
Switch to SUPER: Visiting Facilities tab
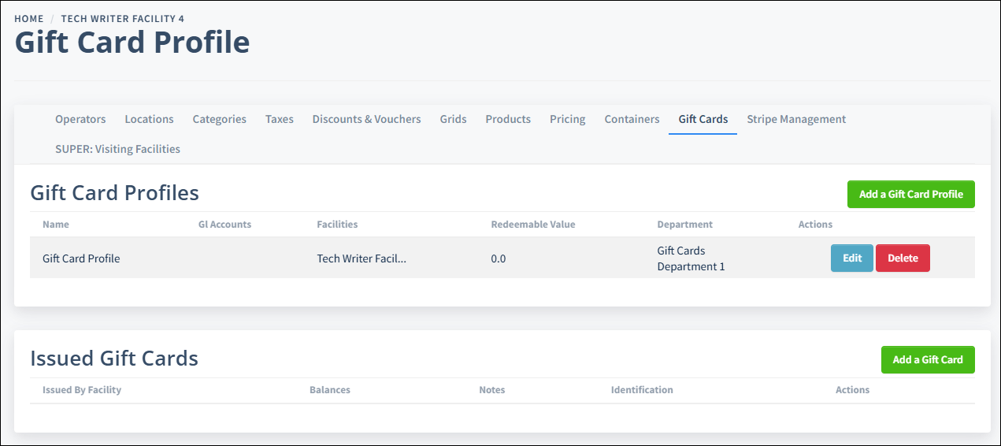(117, 149)
